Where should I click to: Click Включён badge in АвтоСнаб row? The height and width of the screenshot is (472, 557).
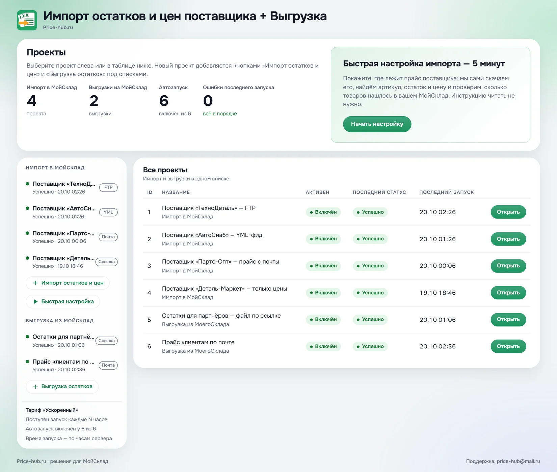[x=323, y=239]
